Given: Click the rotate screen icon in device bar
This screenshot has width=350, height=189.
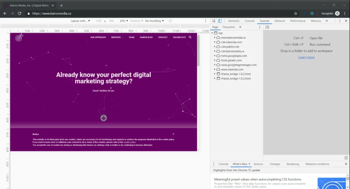Looking at the screenshot, I should tap(170, 21).
